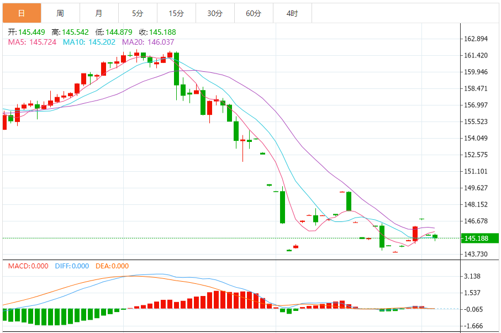
Task: Click the 154.049 price axis label
Action: click(x=476, y=138)
